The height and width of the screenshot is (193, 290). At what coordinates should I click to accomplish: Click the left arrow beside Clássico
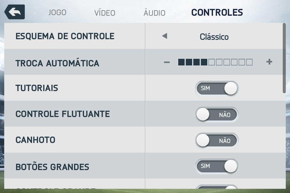(164, 36)
